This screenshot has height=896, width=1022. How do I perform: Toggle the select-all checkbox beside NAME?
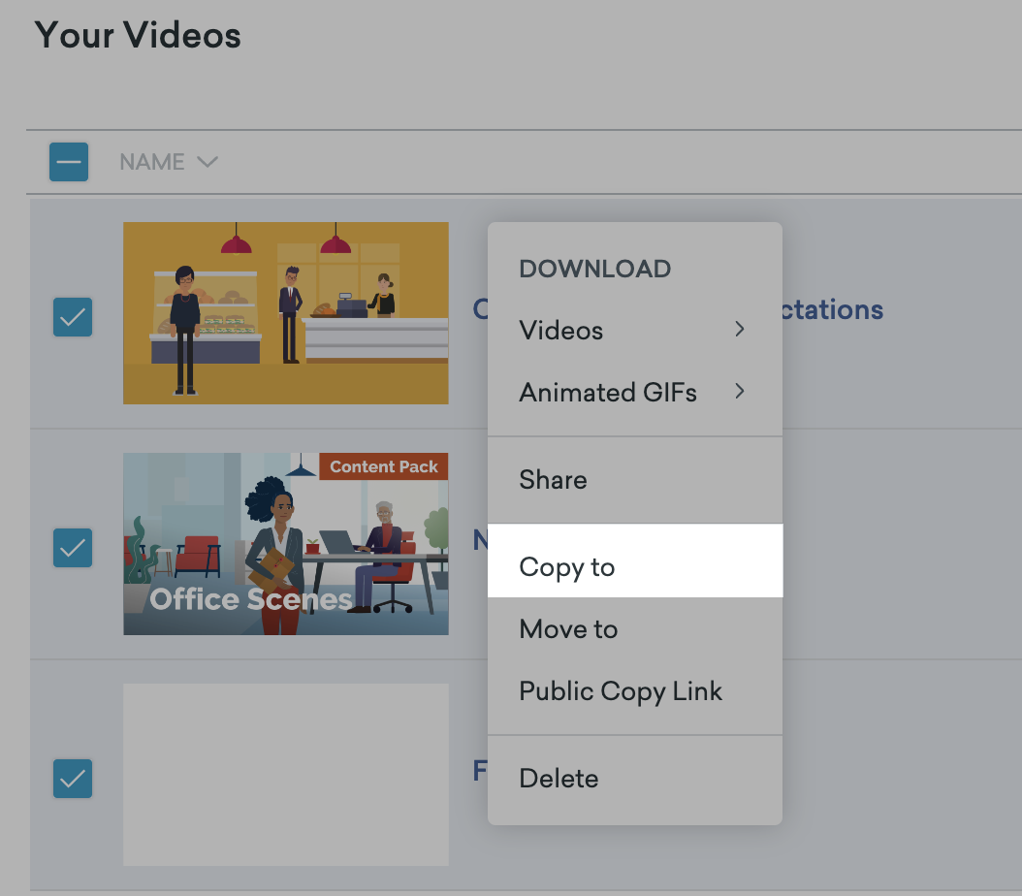(69, 162)
